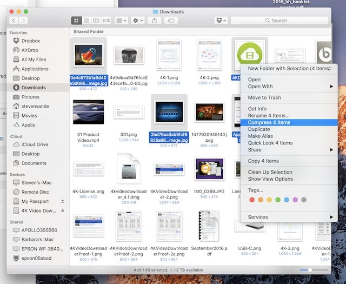This screenshot has width=346, height=284.
Task: Open the Dropbox toolbar dropdown
Action: pos(220,21)
